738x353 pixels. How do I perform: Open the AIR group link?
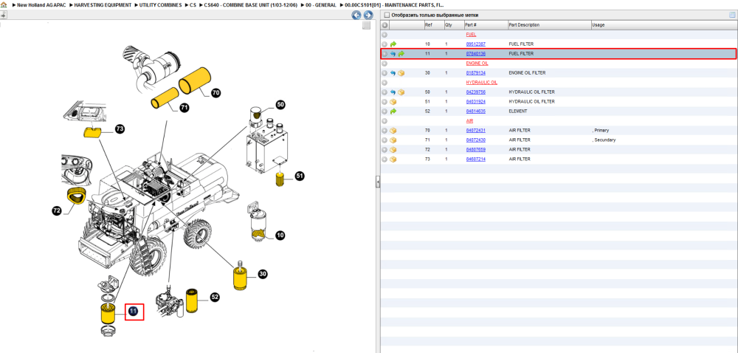(469, 121)
